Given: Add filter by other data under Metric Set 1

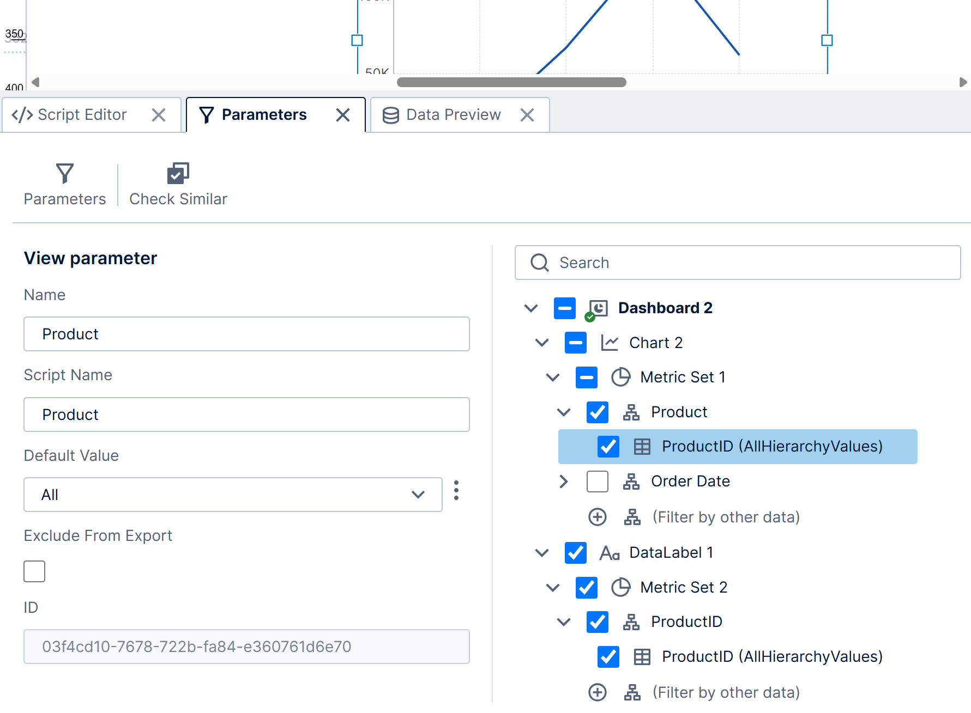Looking at the screenshot, I should [598, 517].
